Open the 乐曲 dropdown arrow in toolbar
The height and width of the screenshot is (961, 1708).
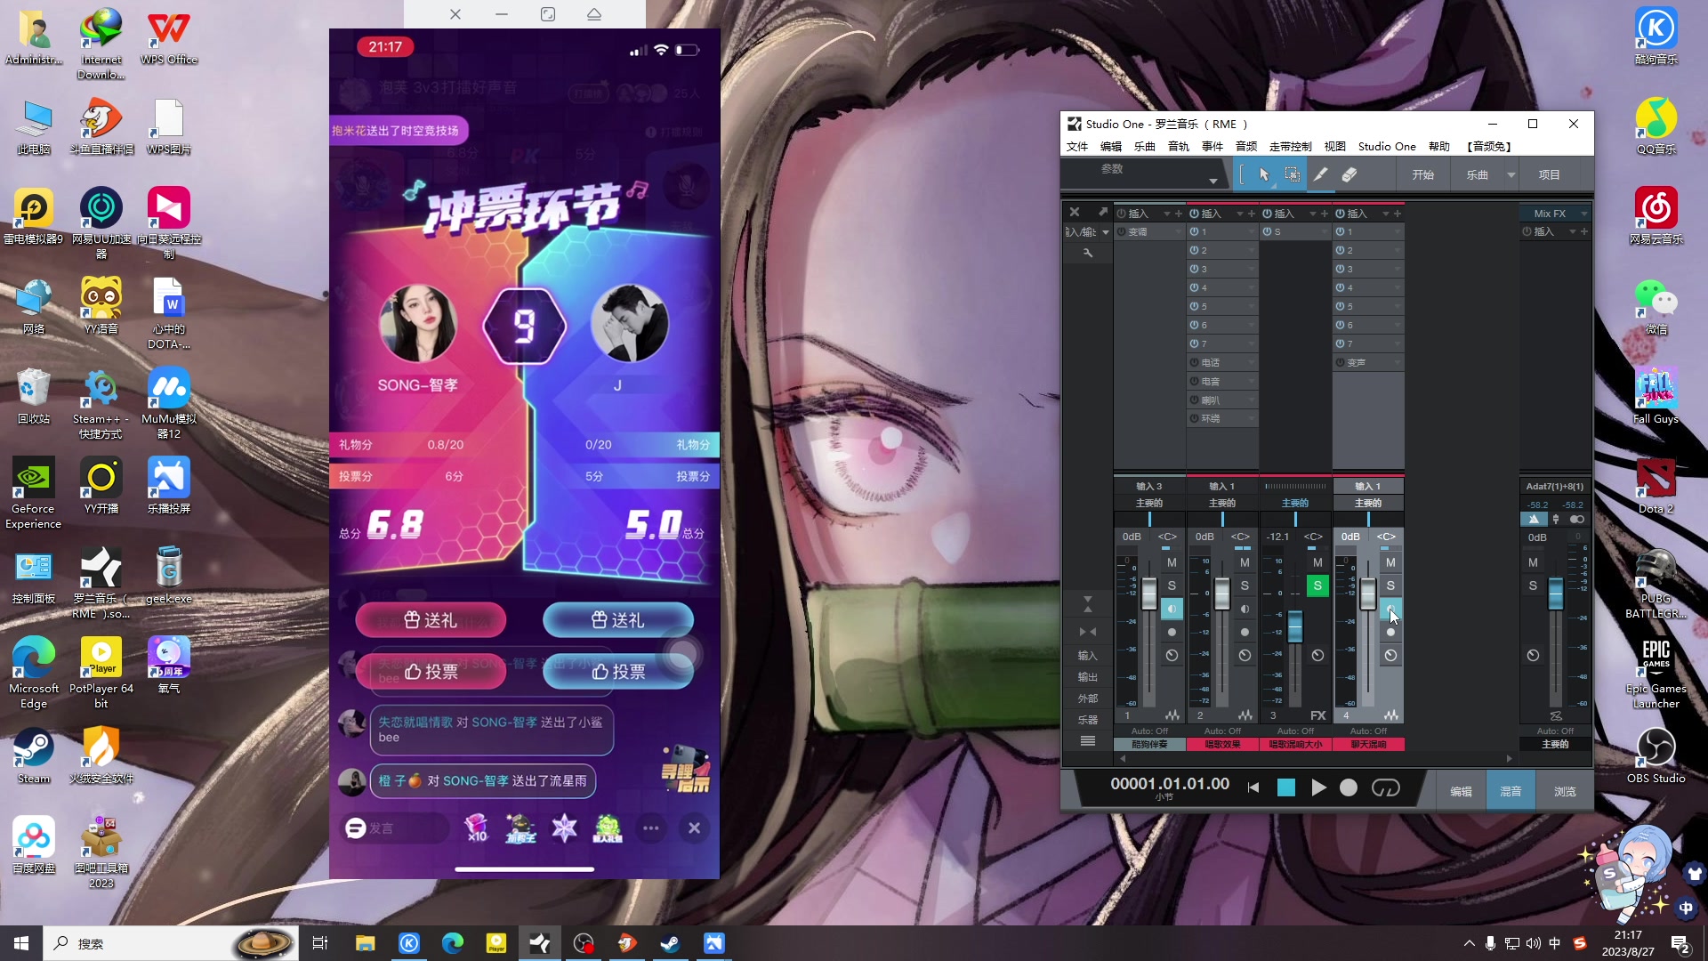[1511, 175]
